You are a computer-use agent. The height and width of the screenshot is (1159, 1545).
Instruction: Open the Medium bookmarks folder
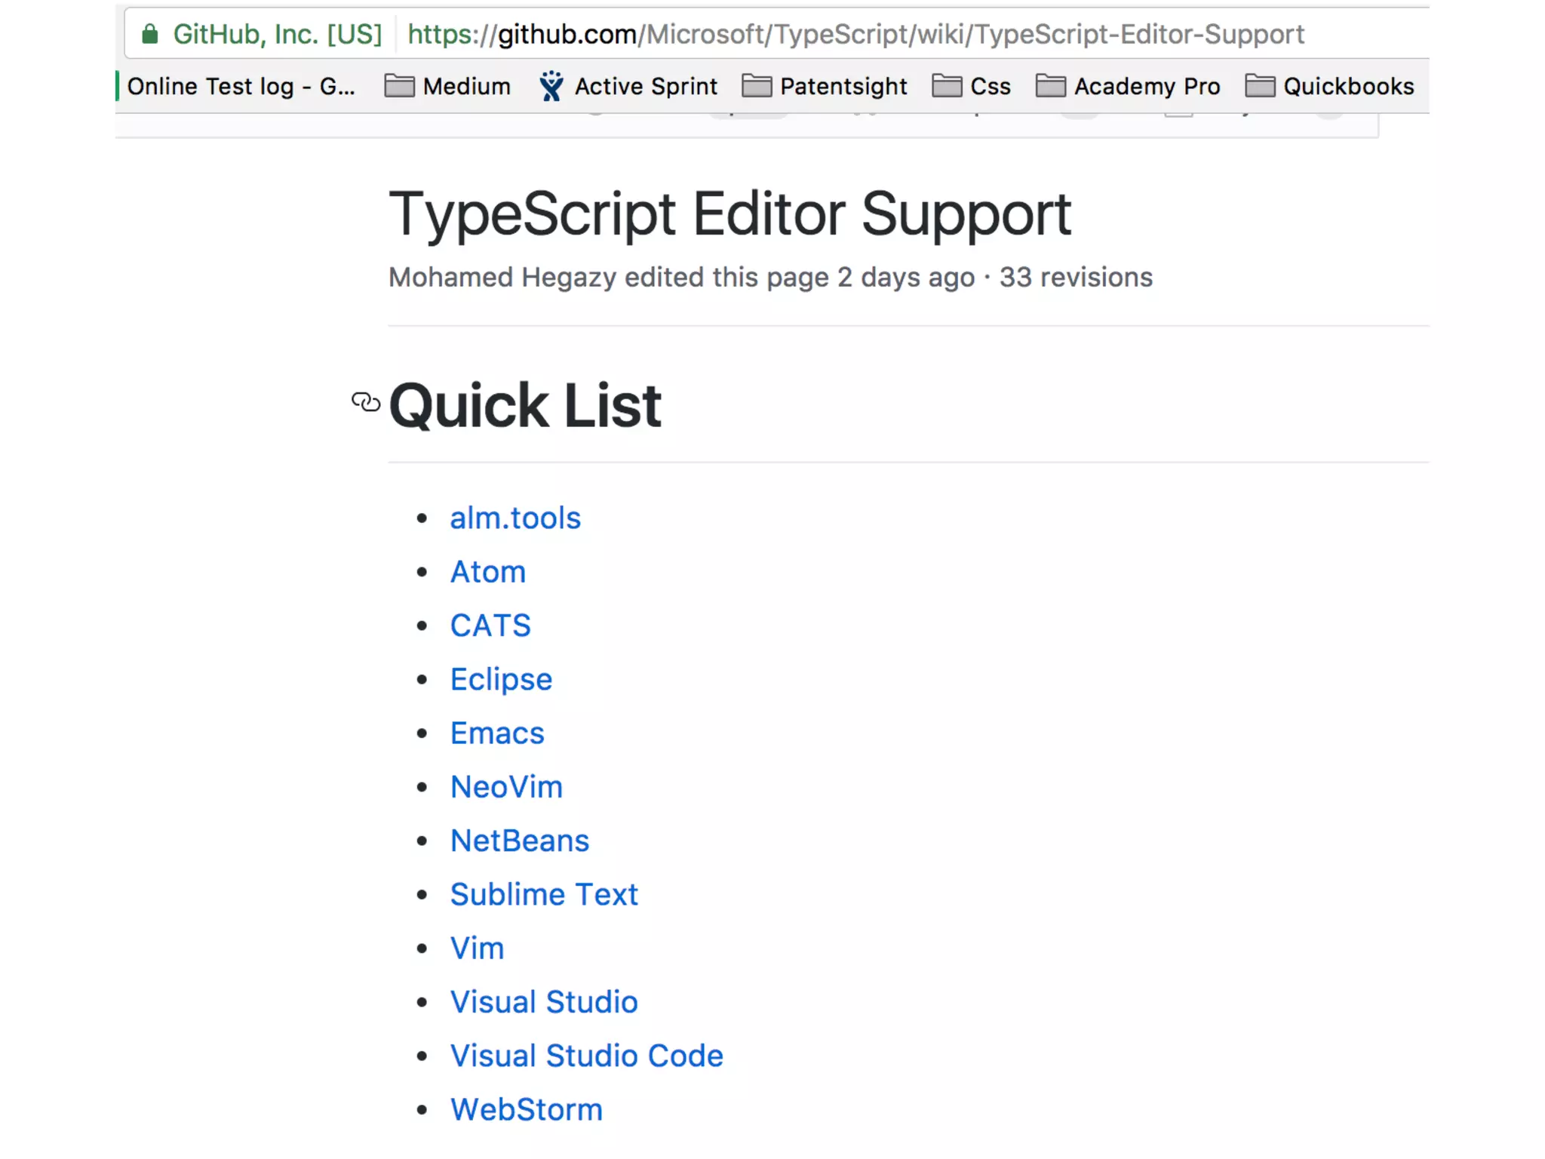coord(447,86)
